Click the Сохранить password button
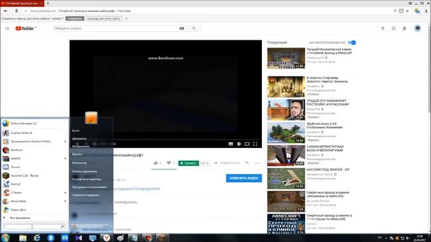The width and height of the screenshot is (431, 242). click(x=75, y=19)
